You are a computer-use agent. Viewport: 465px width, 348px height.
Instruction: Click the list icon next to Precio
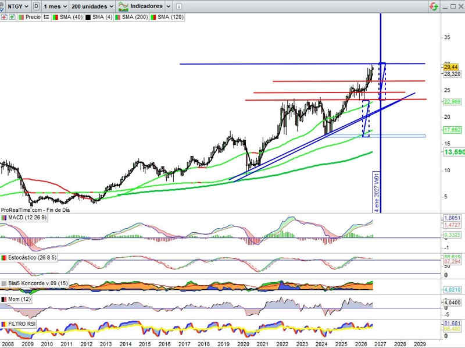coord(46,17)
